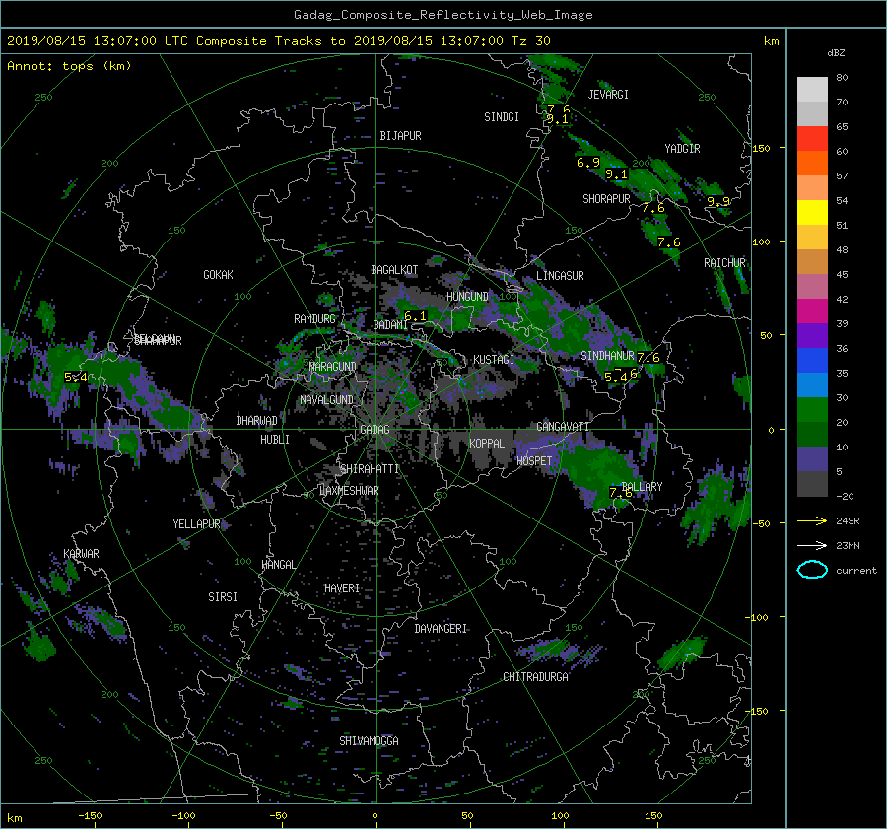The width and height of the screenshot is (887, 829).
Task: Select the bright yellow dBZ legend swatch
Action: tap(812, 213)
